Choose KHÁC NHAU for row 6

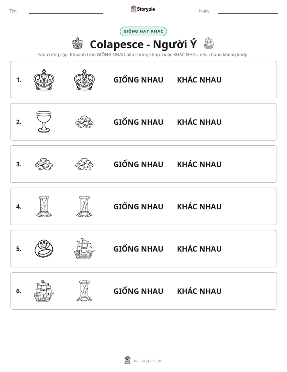(199, 291)
